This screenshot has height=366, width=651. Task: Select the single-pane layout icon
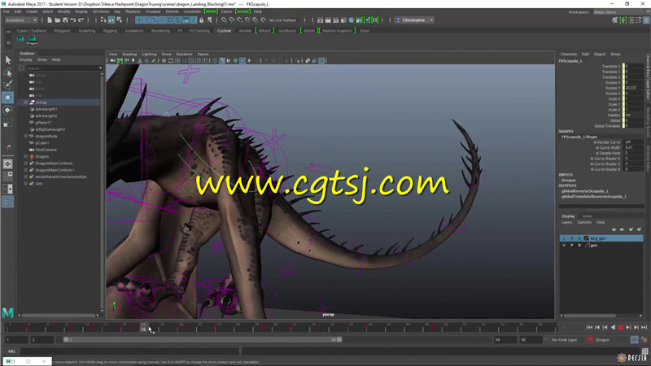click(x=8, y=164)
